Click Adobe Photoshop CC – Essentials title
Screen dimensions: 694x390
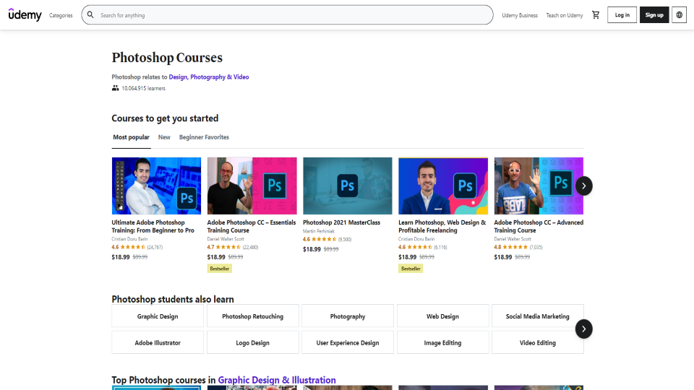point(252,226)
